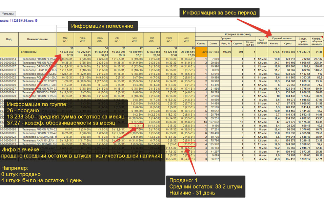324x205 pixels.
Task: Select code 00-00000035 cell
Action: [9, 74]
